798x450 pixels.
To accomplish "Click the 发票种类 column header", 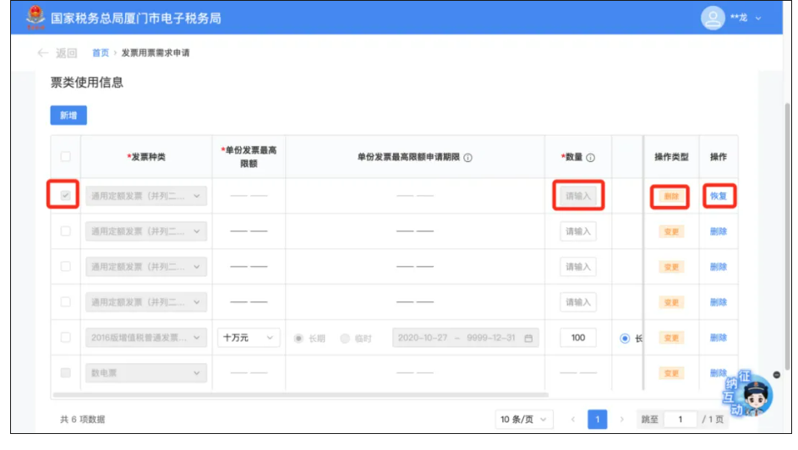I will click(x=146, y=156).
